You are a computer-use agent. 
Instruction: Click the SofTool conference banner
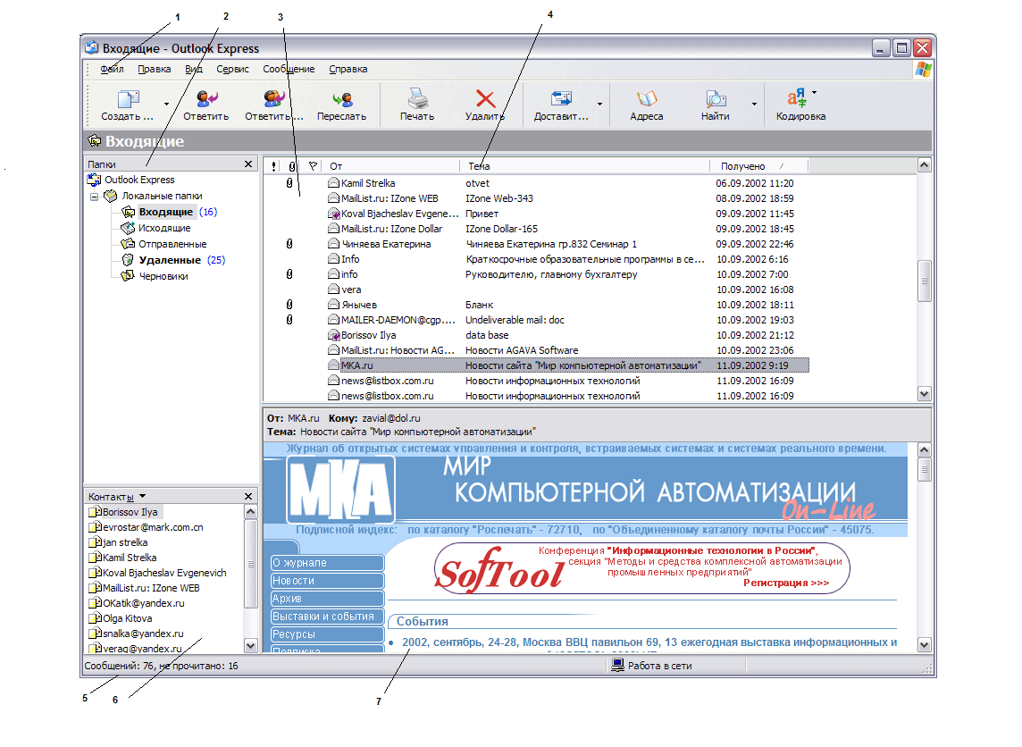(x=642, y=569)
